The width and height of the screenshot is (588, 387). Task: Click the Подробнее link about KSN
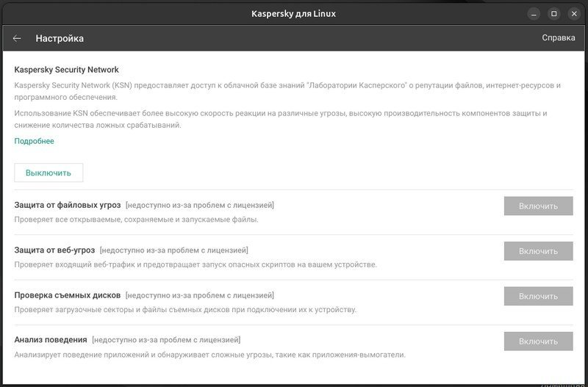click(x=34, y=141)
